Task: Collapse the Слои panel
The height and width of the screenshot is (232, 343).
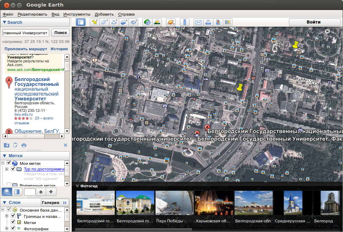Action: coord(4,203)
